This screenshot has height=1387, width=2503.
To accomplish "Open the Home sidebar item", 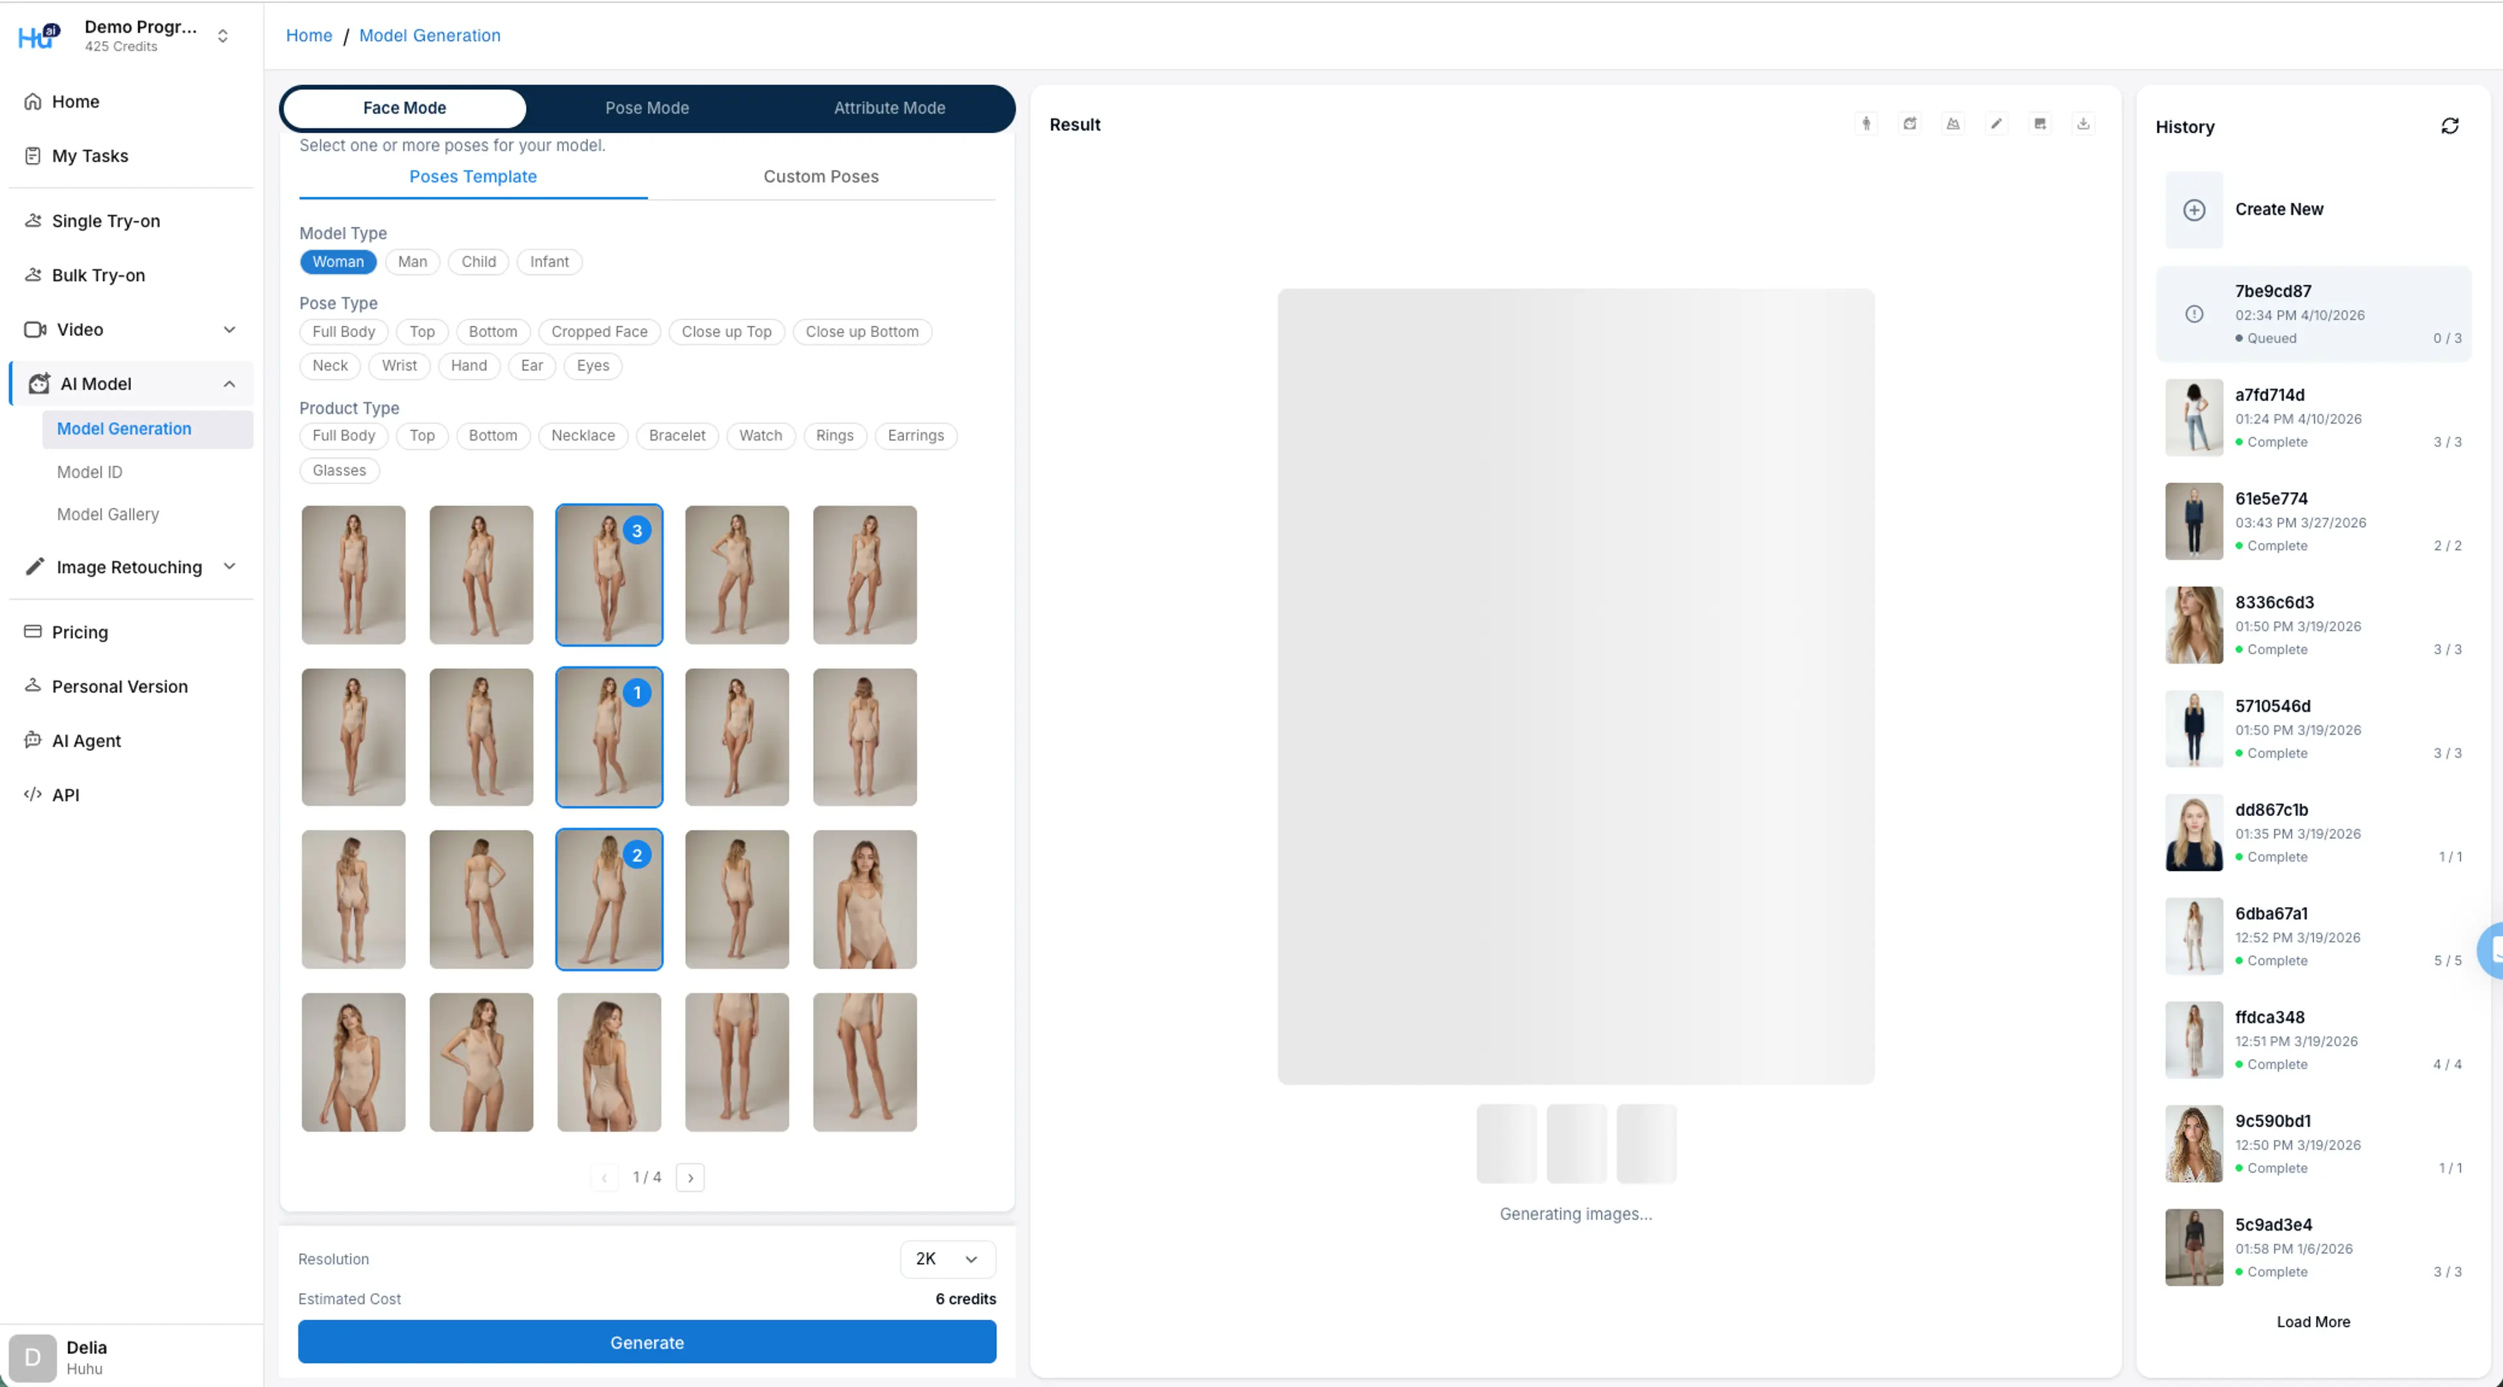I will point(131,101).
